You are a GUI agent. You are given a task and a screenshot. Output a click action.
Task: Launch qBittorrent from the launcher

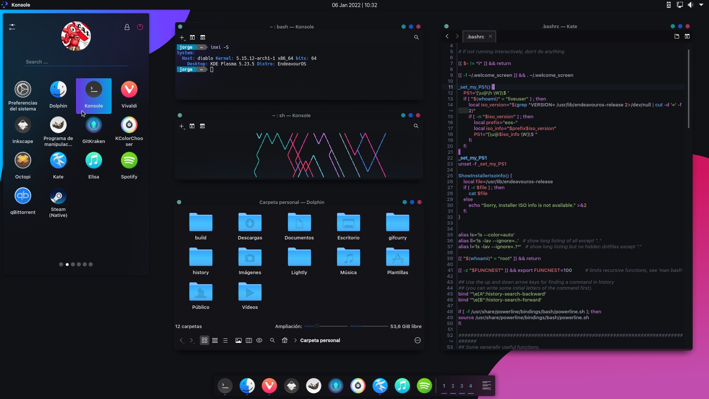(23, 201)
